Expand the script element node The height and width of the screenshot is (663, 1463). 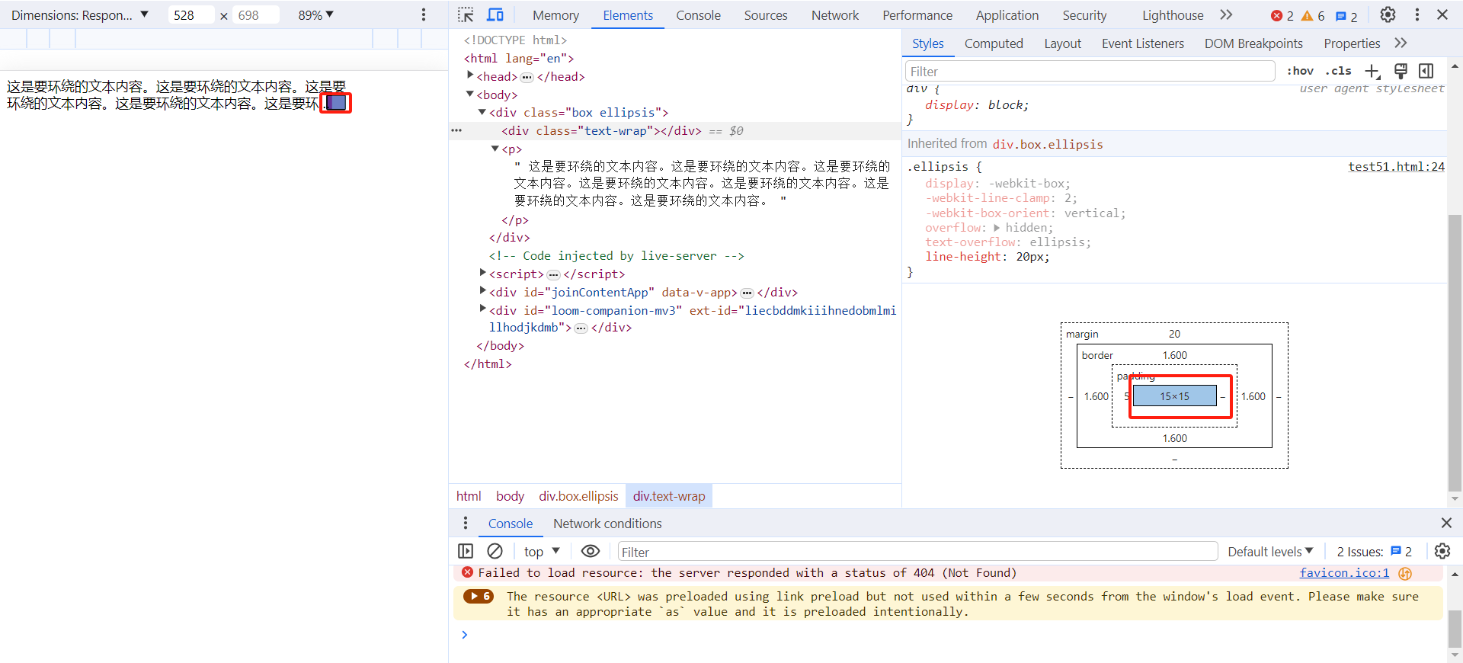coord(482,273)
